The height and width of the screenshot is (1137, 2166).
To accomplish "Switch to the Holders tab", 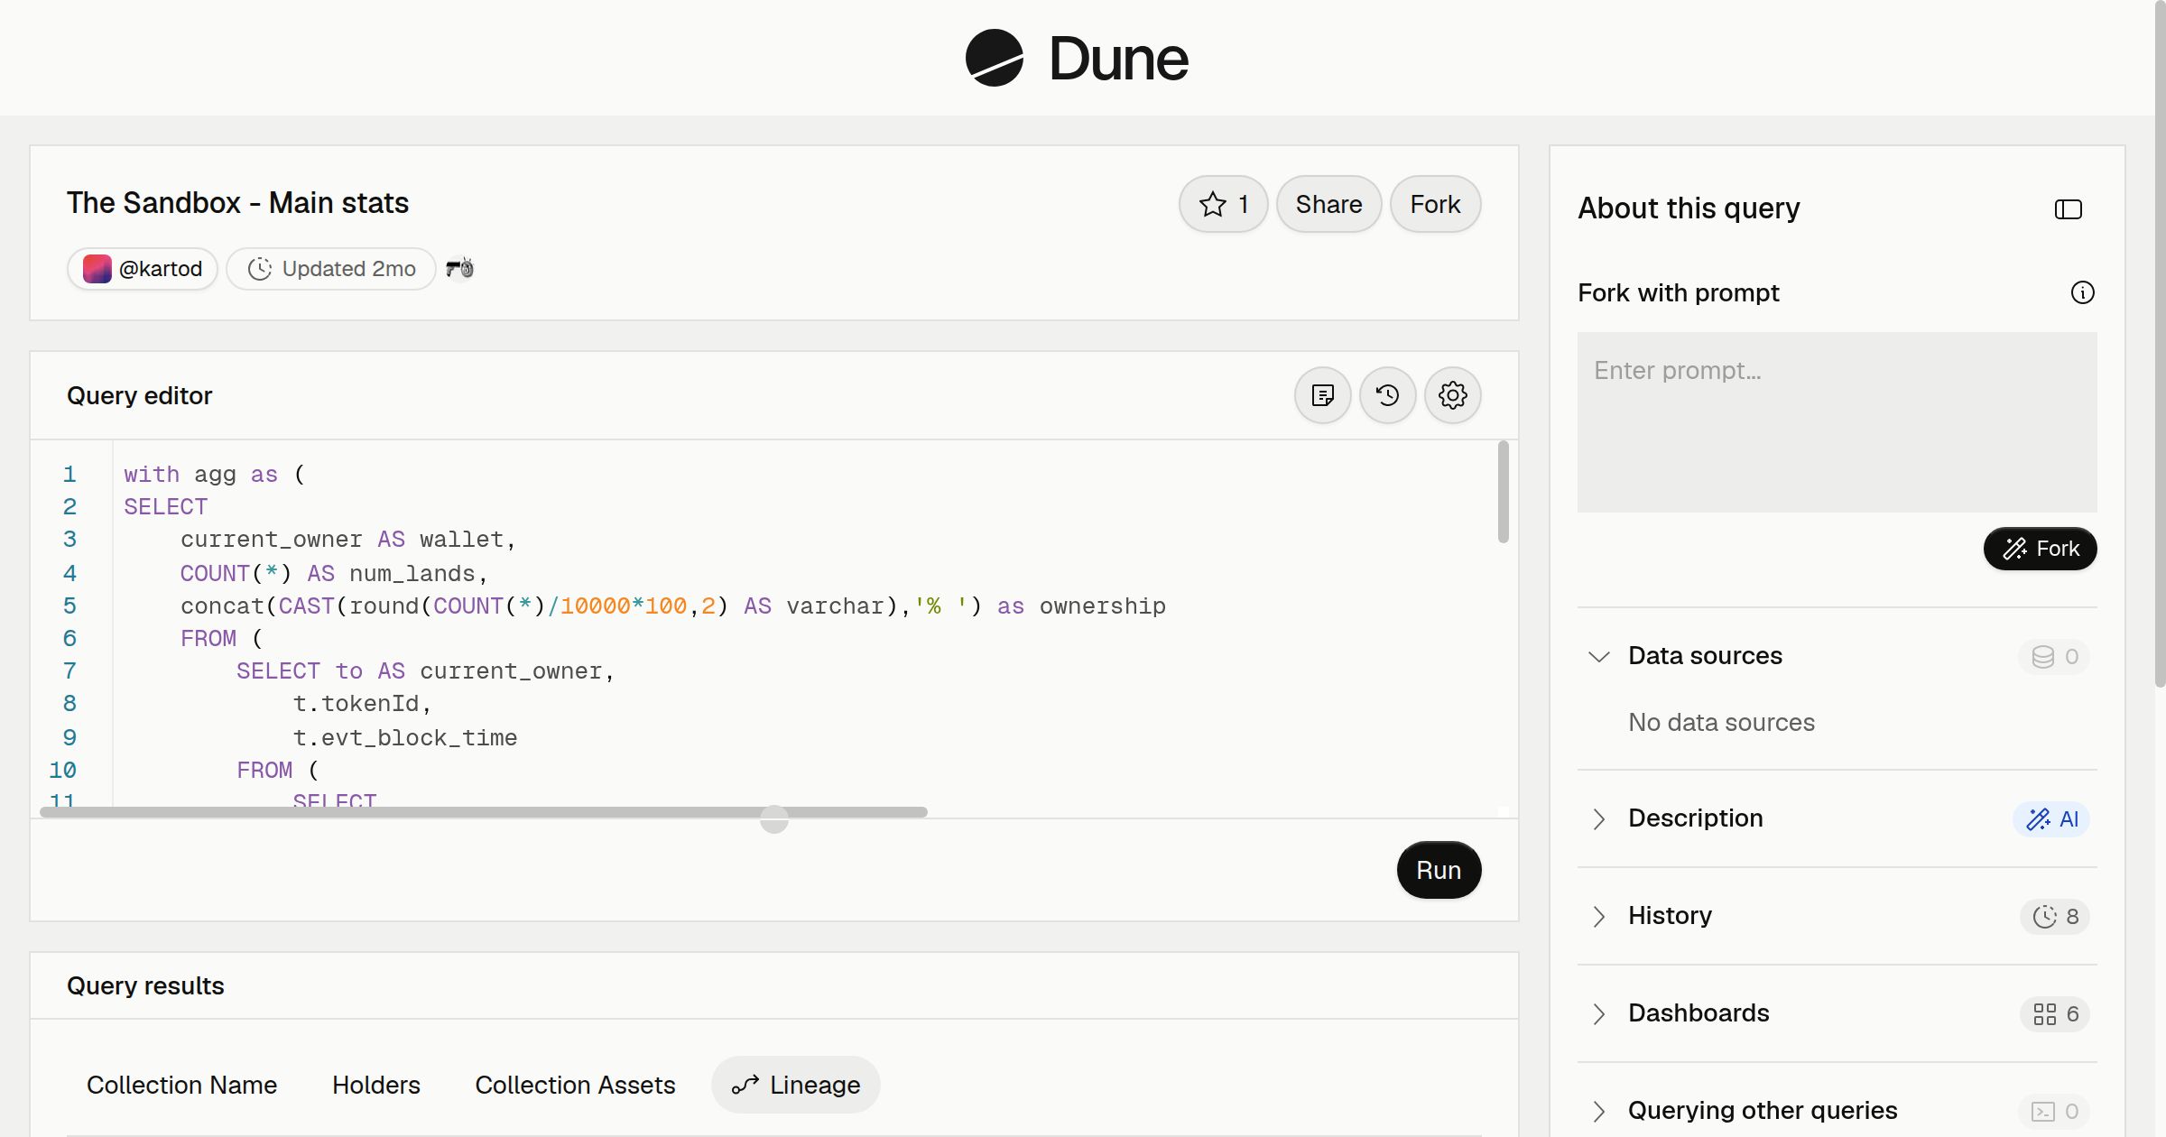I will (376, 1085).
